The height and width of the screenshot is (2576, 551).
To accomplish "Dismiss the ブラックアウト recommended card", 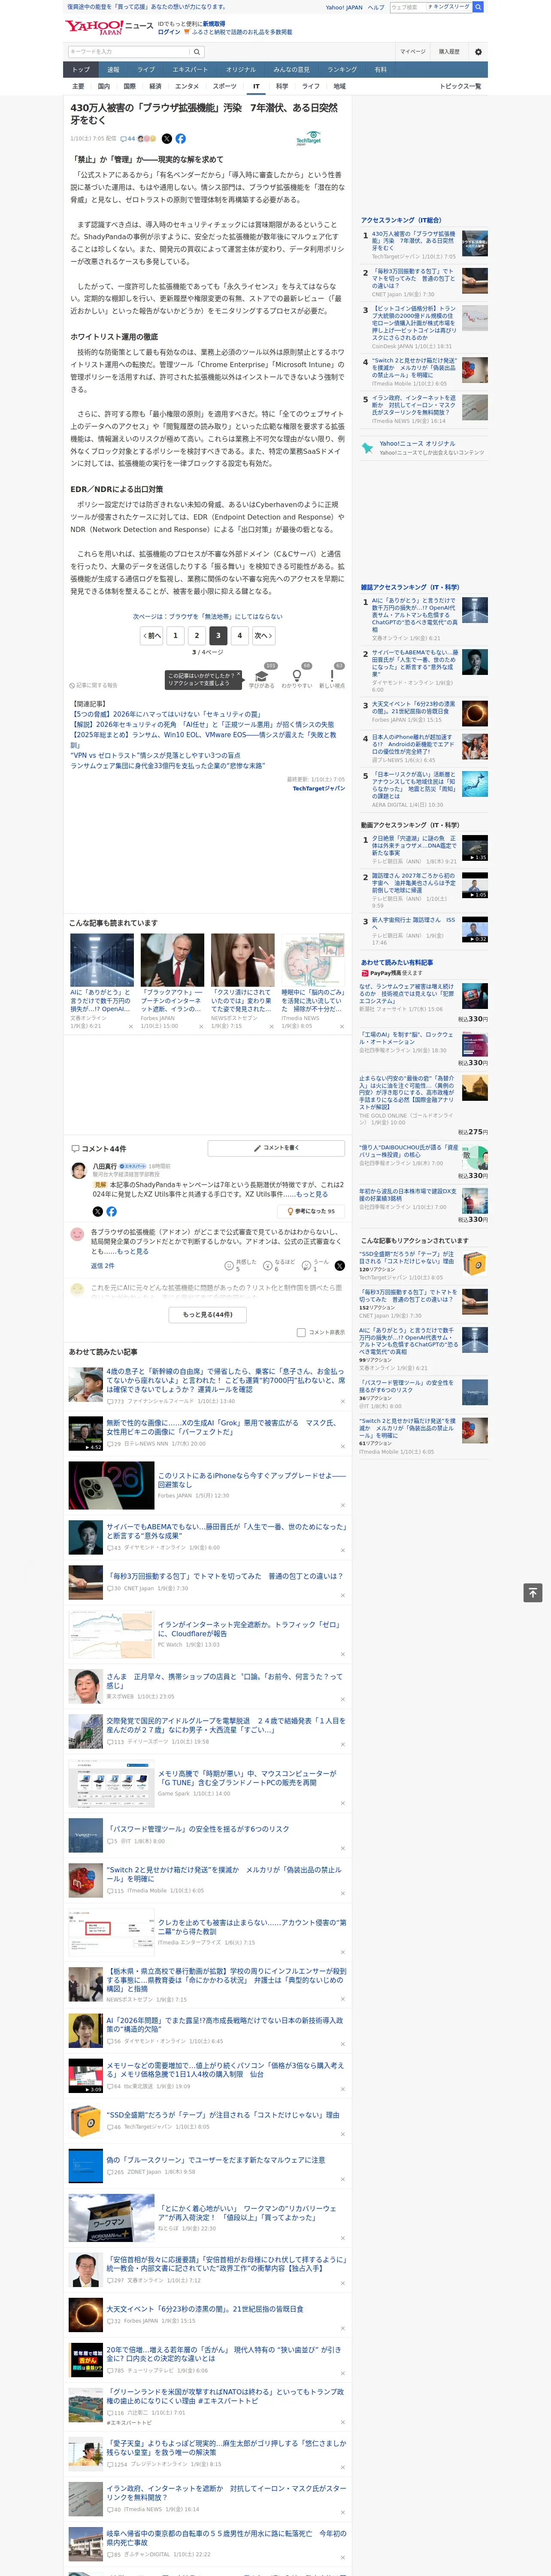I will pos(201,1026).
